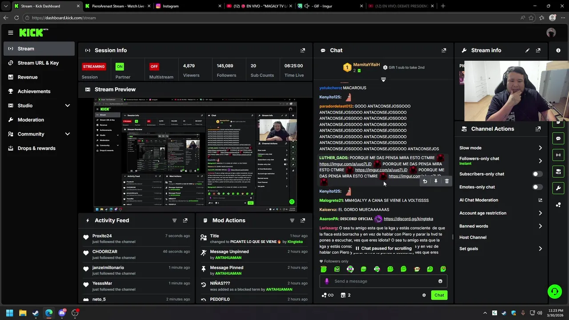Pin the hovered LUTHER_GADS message

(436, 181)
